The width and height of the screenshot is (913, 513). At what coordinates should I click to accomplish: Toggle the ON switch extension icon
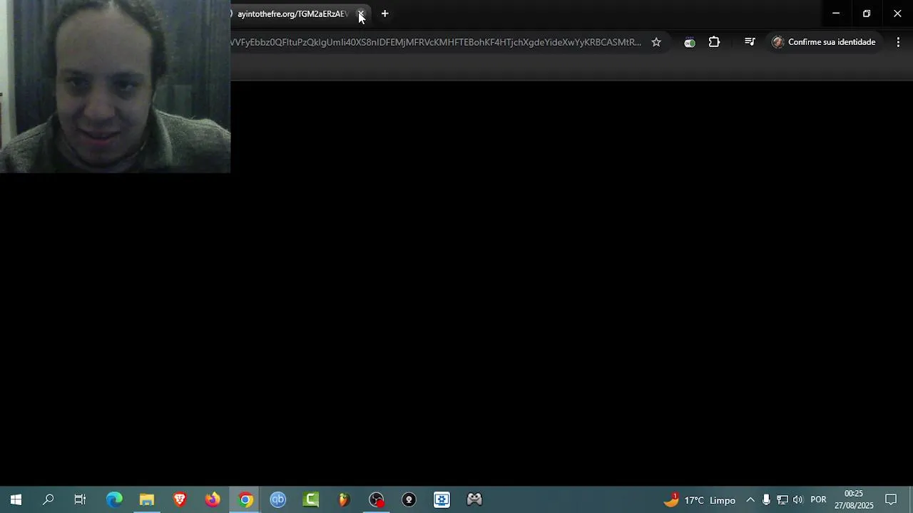[689, 42]
